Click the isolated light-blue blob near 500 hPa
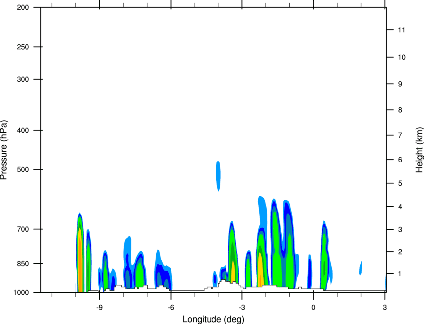Image resolution: width=424 pixels, height=324 pixels. (x=218, y=176)
